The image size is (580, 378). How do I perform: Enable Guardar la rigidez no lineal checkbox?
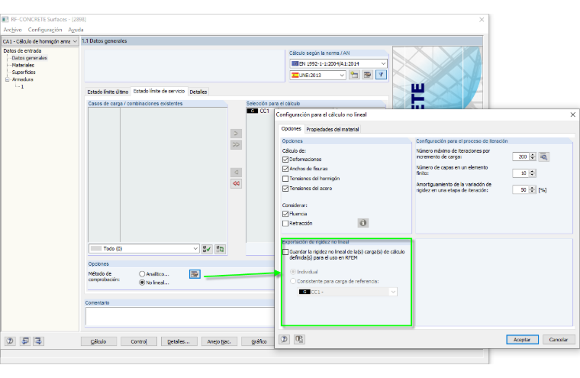coord(285,252)
